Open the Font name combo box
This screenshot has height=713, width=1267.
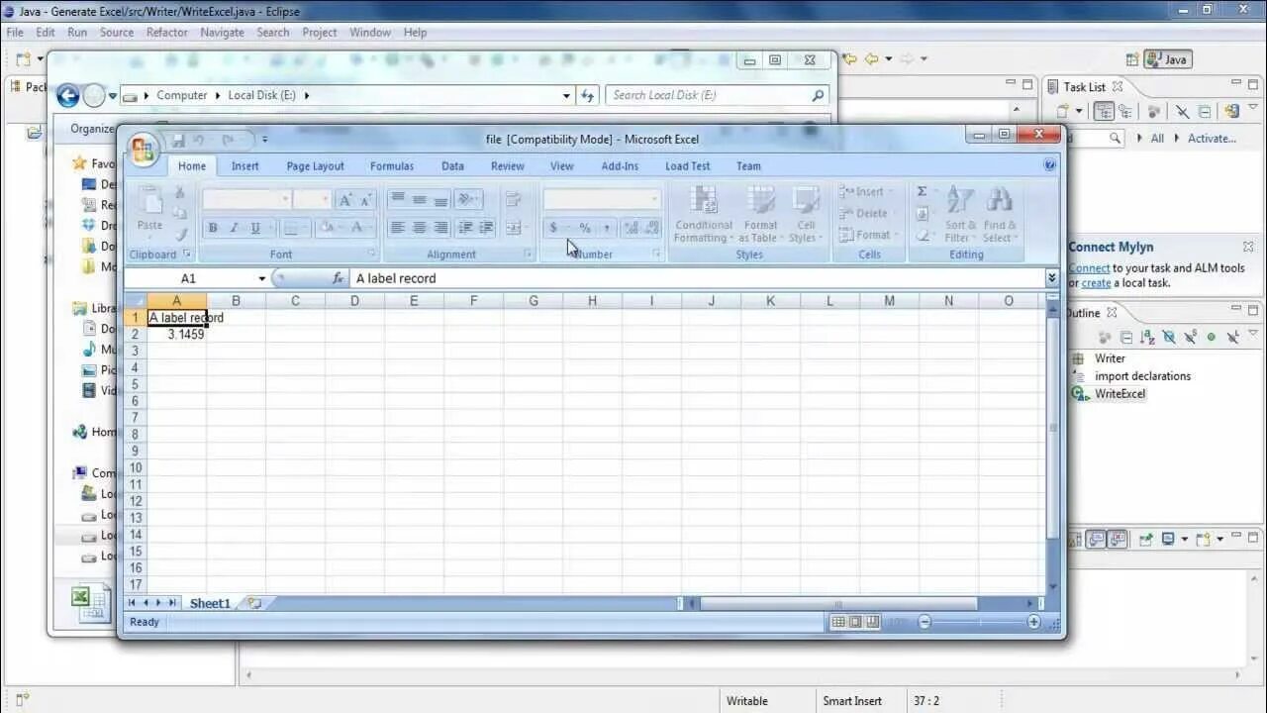click(246, 200)
